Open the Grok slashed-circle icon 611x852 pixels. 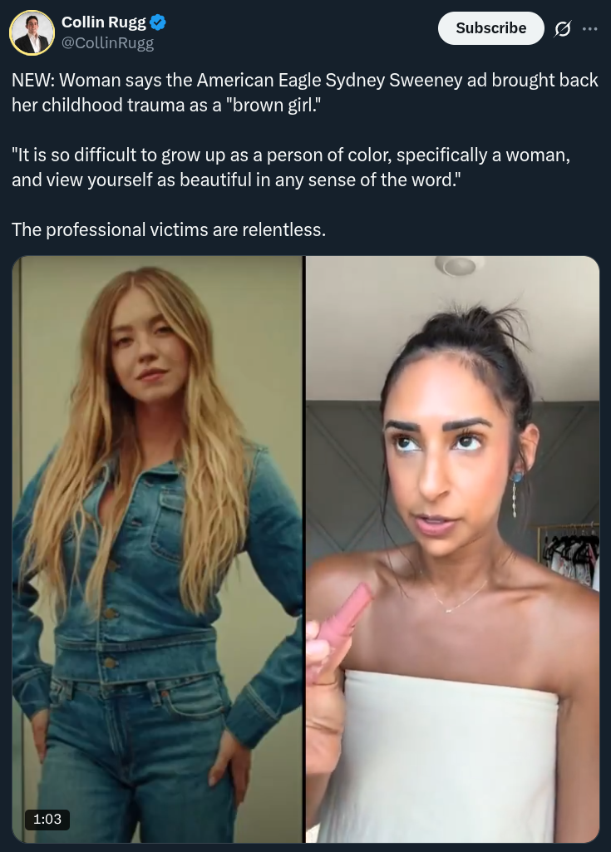pyautogui.click(x=562, y=28)
